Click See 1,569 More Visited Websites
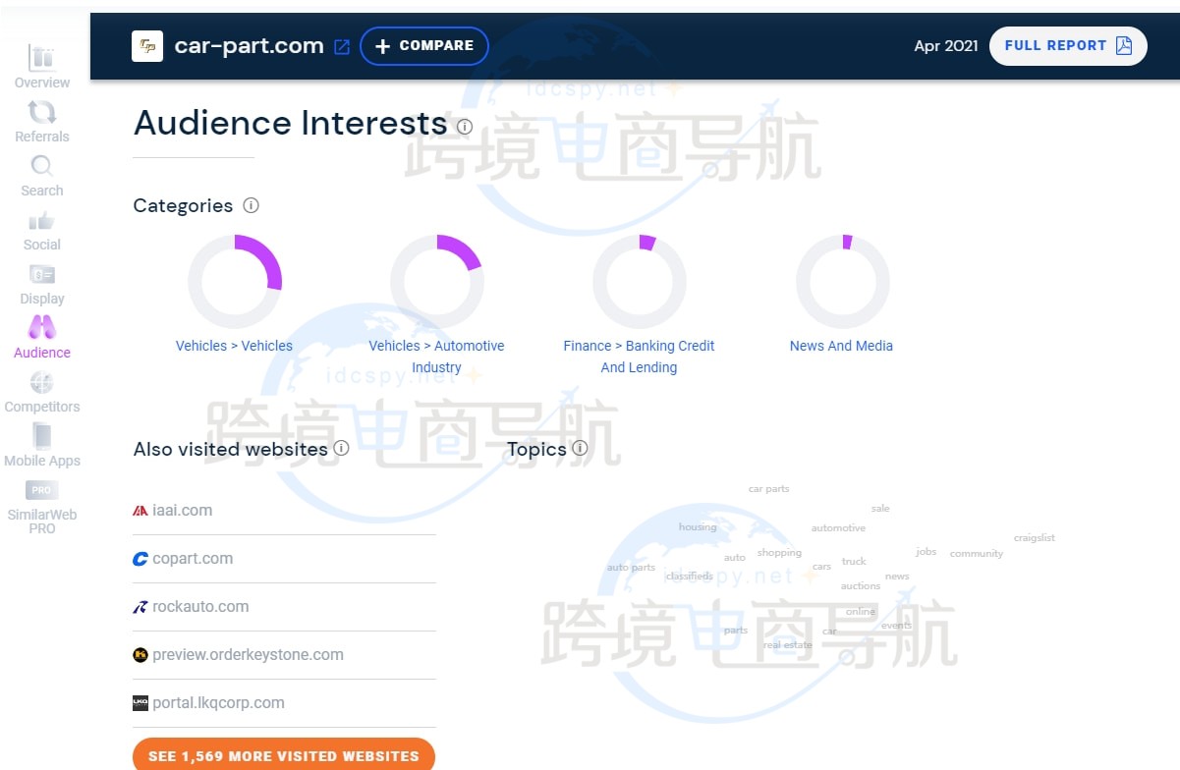This screenshot has width=1180, height=770. point(284,755)
